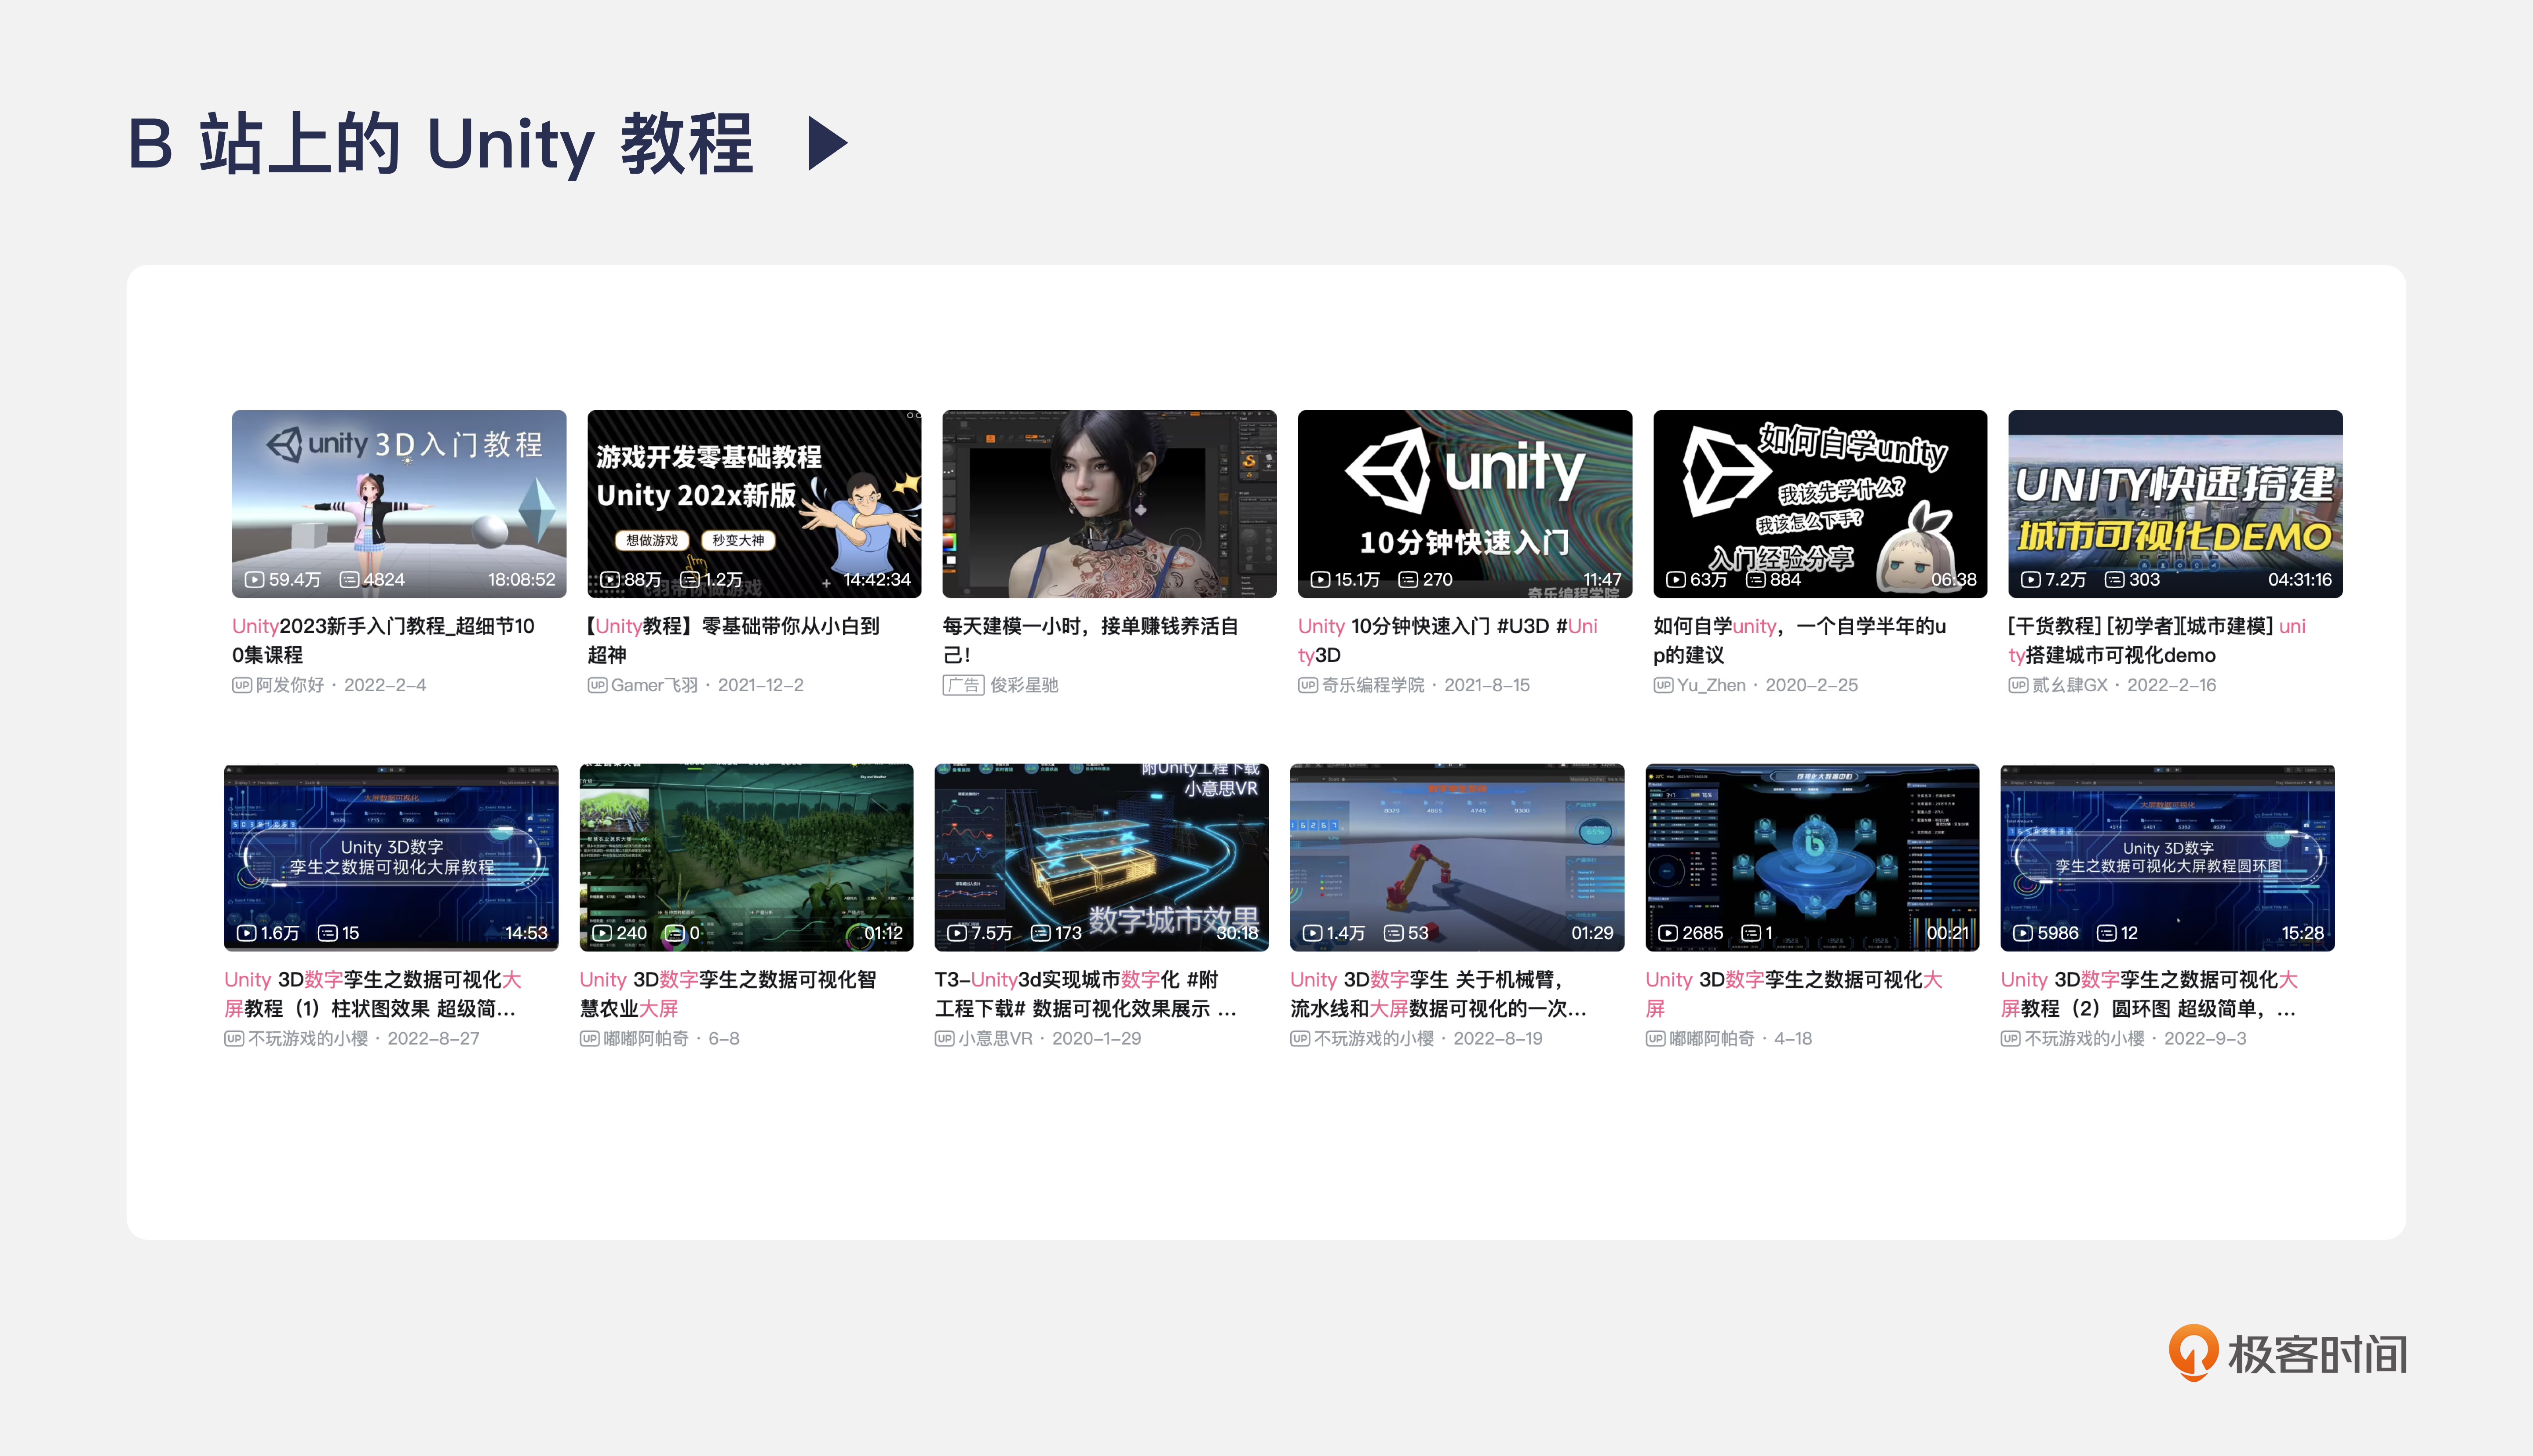The height and width of the screenshot is (1456, 2533).
Task: Click title 【Unity教程】零基础带你从小白到超神
Action: [733, 640]
